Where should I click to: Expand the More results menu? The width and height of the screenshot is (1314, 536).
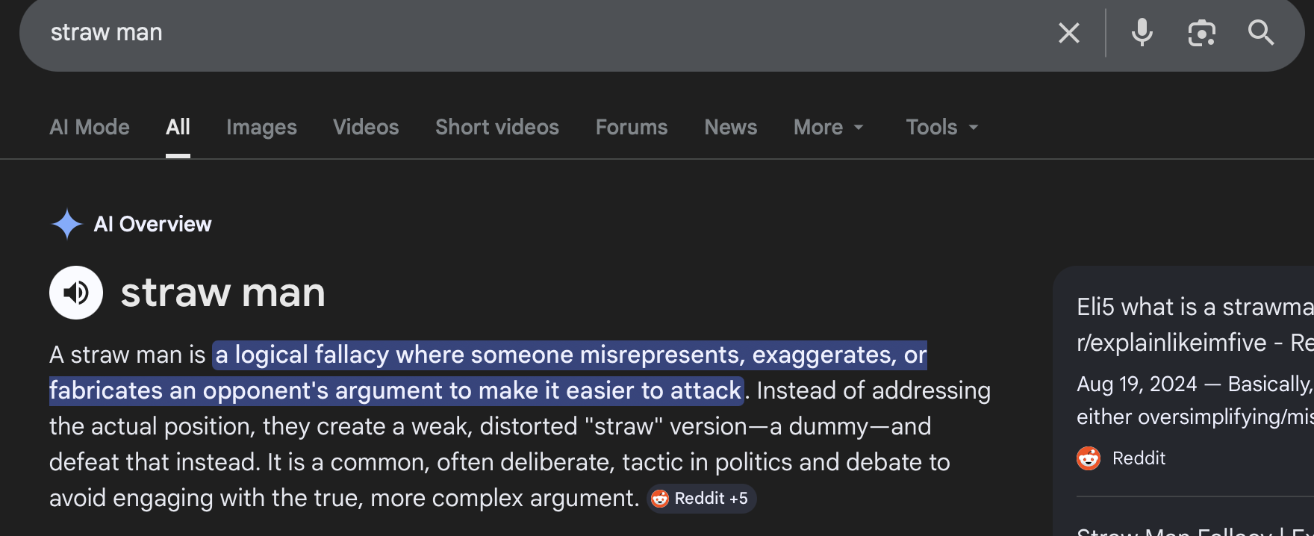[828, 127]
